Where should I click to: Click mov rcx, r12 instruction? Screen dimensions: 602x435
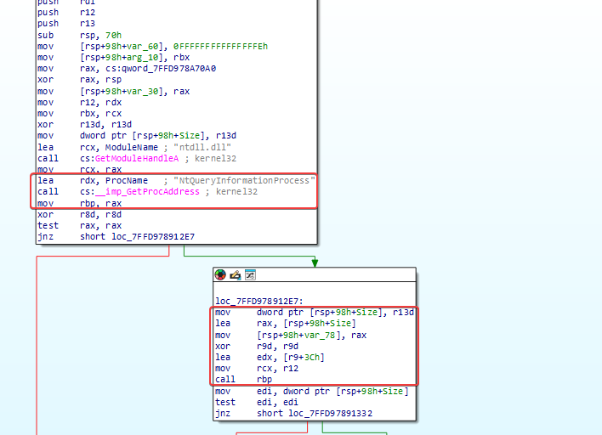257,368
